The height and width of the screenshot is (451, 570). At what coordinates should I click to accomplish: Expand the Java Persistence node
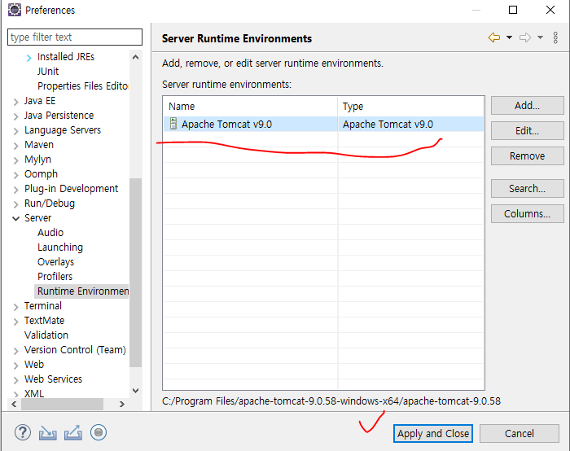[x=15, y=116]
